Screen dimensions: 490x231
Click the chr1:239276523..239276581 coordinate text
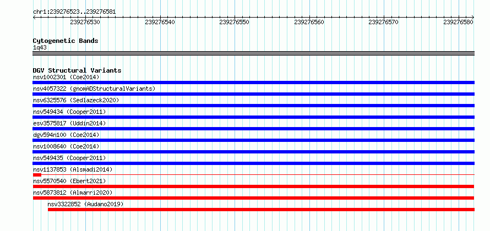[x=74, y=12]
